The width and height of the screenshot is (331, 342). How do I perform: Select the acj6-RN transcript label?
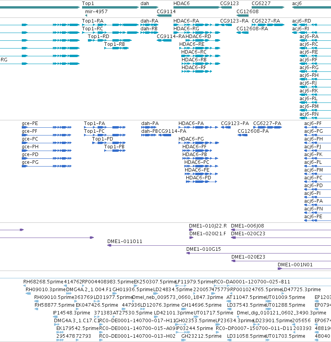(x=309, y=114)
